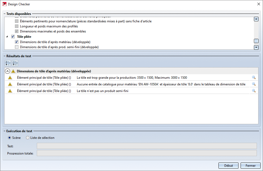Image resolution: width=263 pixels, height=171 pixels.
Task: Click 'Élément principal de tôle' in 'Aucune entrée' row
Action: [44, 84]
